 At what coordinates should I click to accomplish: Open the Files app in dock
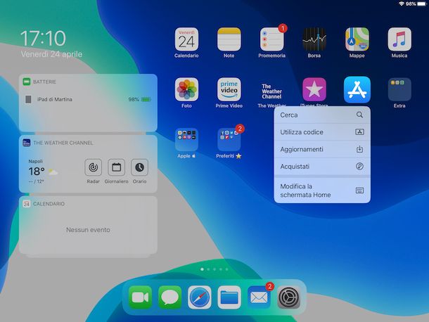point(229,297)
